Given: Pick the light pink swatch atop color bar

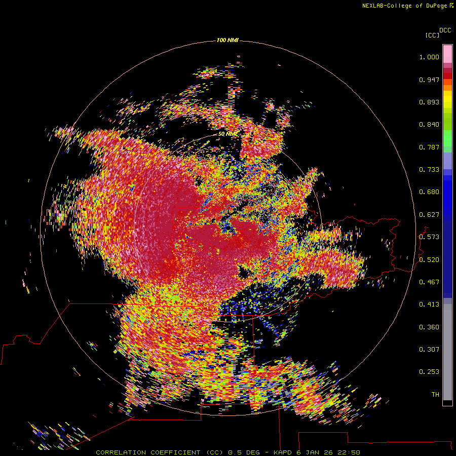Looking at the screenshot, I should 447,54.
